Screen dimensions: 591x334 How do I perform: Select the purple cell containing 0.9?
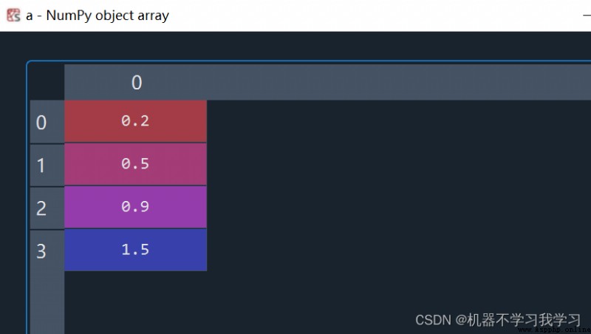135,207
